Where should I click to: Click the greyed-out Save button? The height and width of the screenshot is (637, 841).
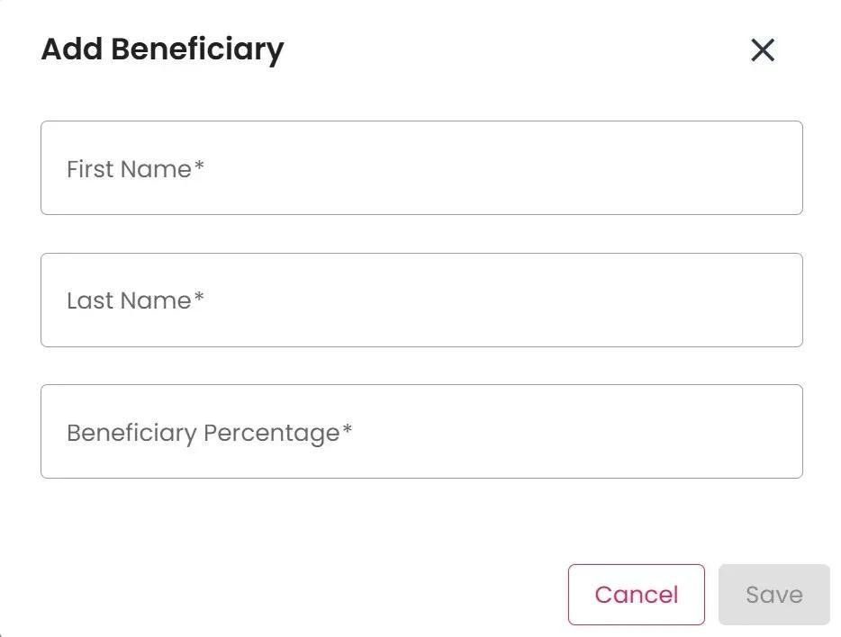pyautogui.click(x=773, y=595)
